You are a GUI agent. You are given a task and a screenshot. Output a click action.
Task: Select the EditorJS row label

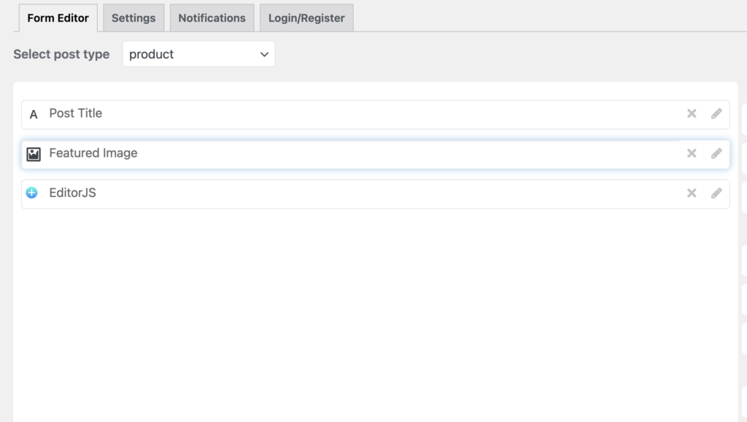(x=72, y=193)
